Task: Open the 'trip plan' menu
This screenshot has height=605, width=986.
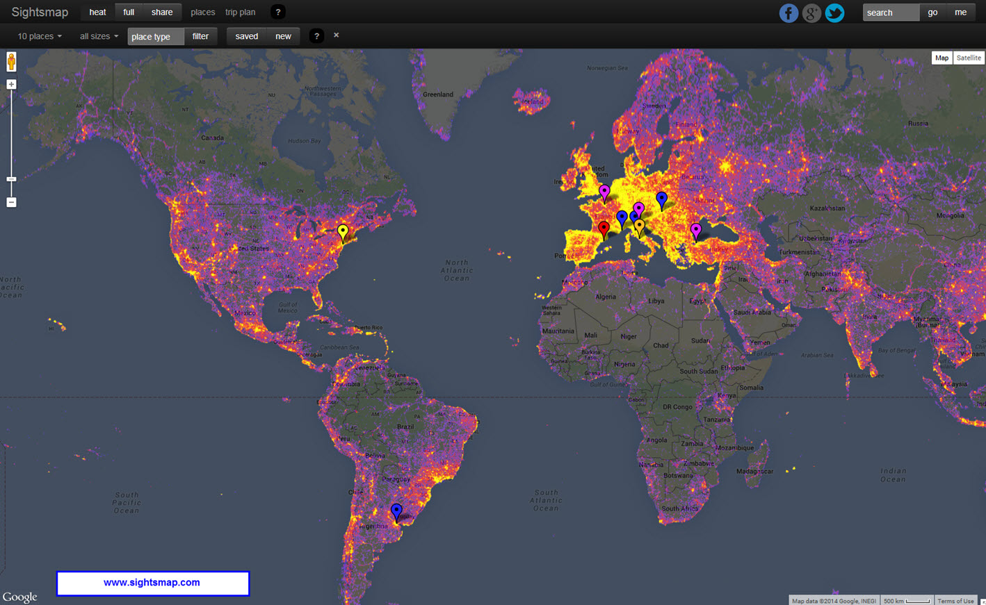Action: tap(240, 12)
